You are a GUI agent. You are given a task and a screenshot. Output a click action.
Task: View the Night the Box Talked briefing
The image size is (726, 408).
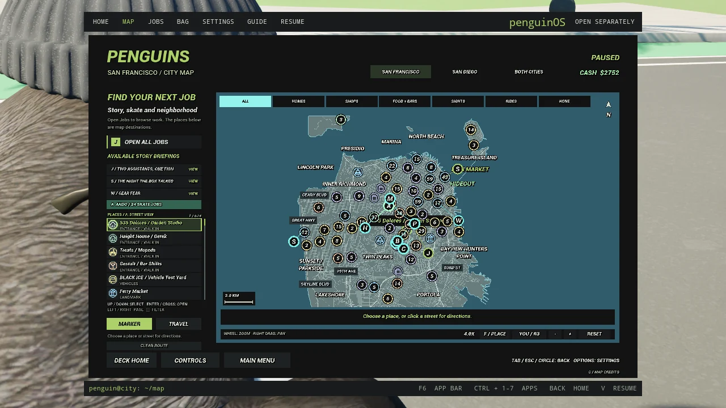193,181
